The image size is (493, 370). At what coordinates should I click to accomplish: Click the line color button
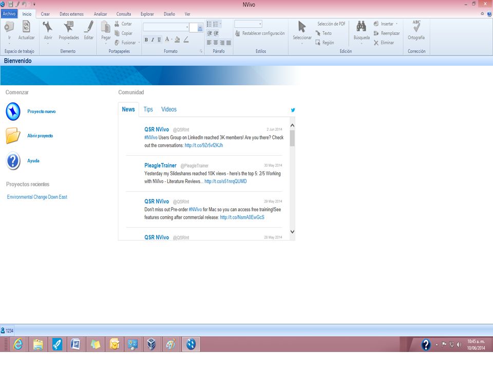coord(186,40)
